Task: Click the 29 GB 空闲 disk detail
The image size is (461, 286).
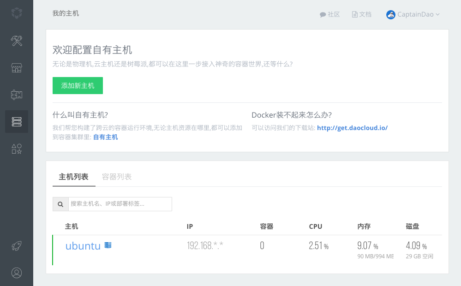Action: click(x=419, y=256)
